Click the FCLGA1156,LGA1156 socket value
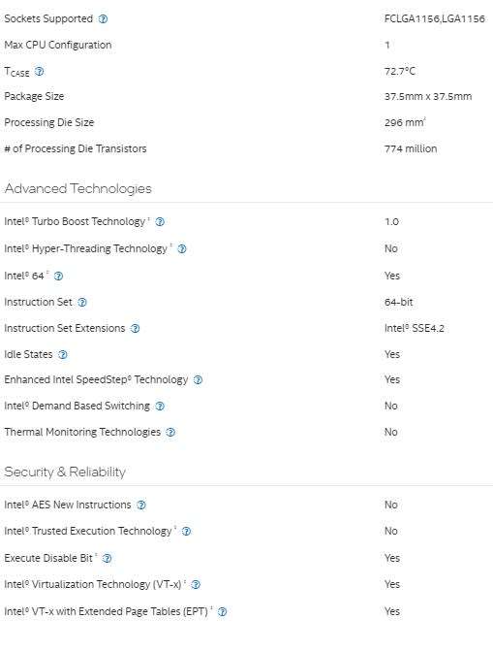 click(x=435, y=19)
